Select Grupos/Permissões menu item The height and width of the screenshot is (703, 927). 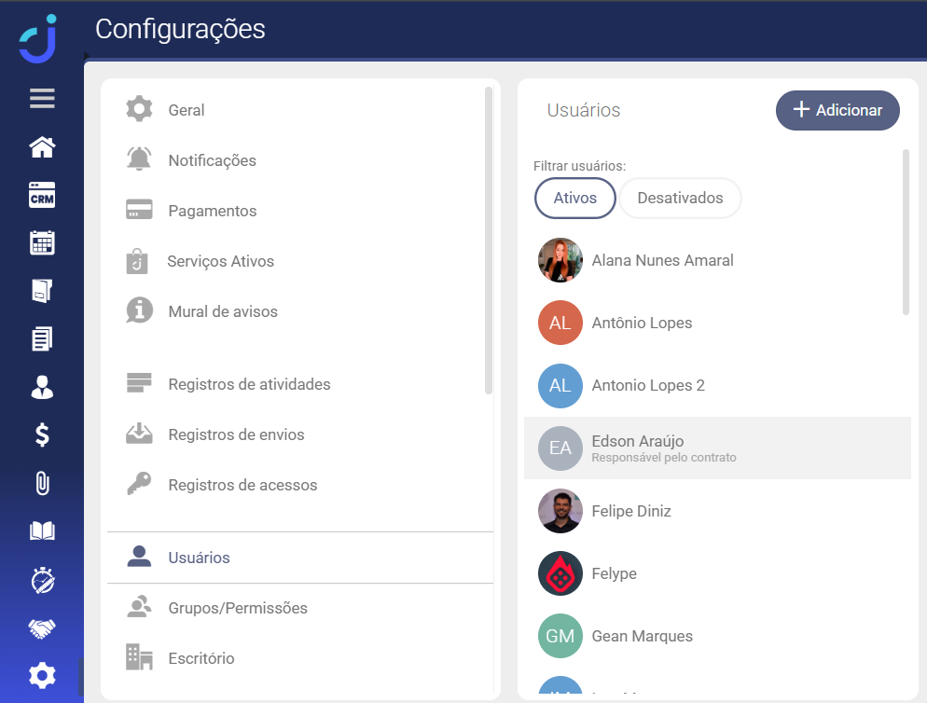(237, 608)
